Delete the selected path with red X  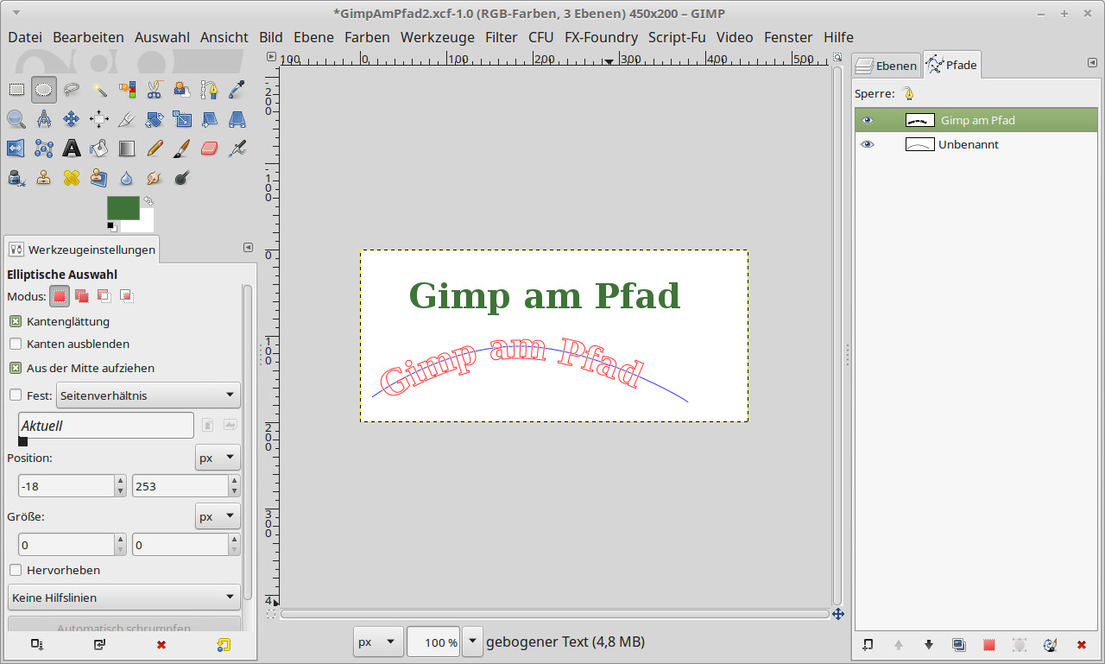coord(1081,644)
